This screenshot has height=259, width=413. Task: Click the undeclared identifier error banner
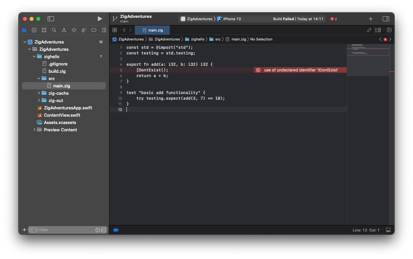[300, 70]
